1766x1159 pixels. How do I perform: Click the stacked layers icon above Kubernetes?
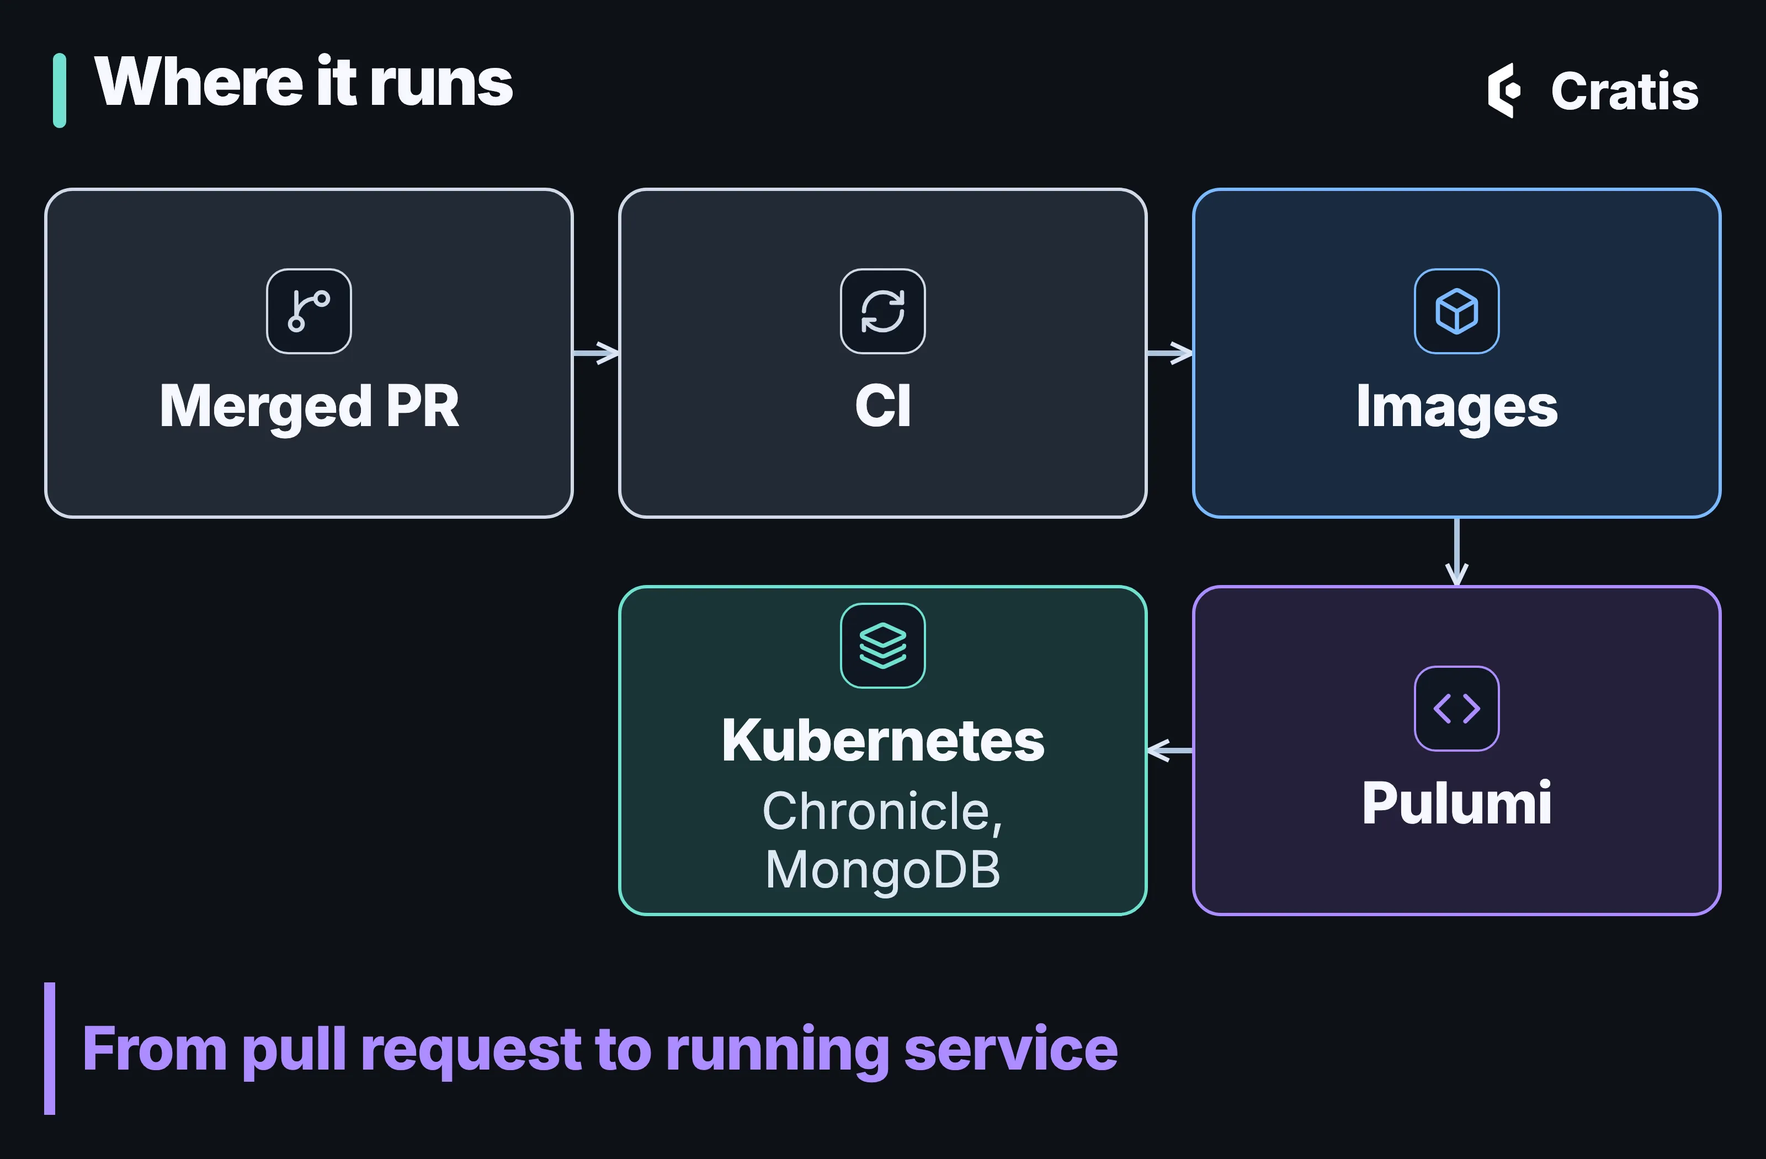point(882,646)
